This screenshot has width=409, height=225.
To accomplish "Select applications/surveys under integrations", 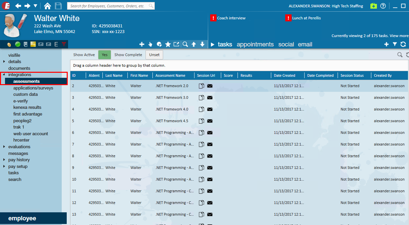I will click(33, 88).
